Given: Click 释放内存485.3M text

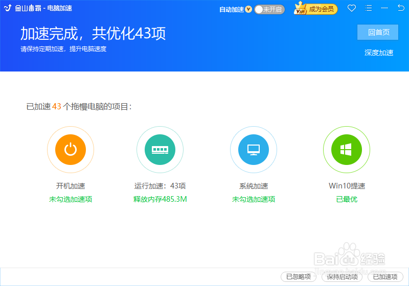Looking at the screenshot, I should 160,199.
